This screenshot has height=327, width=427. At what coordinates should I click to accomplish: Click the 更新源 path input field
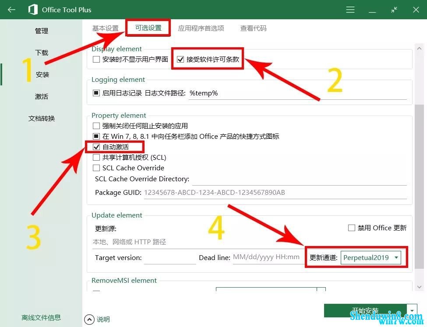pos(198,242)
